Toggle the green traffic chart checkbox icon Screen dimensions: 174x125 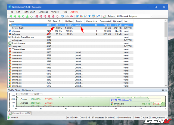point(104,16)
